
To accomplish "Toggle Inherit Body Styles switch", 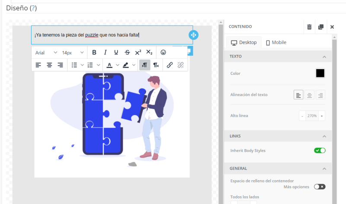I will (x=320, y=150).
